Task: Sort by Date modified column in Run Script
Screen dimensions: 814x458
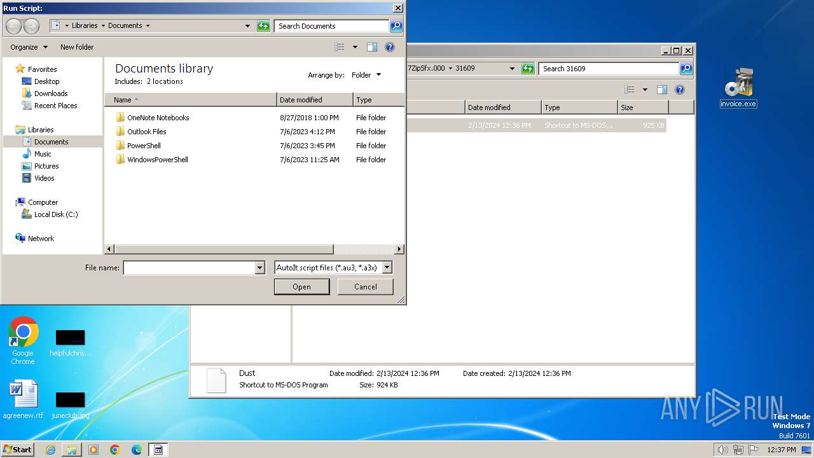Action: (315, 100)
